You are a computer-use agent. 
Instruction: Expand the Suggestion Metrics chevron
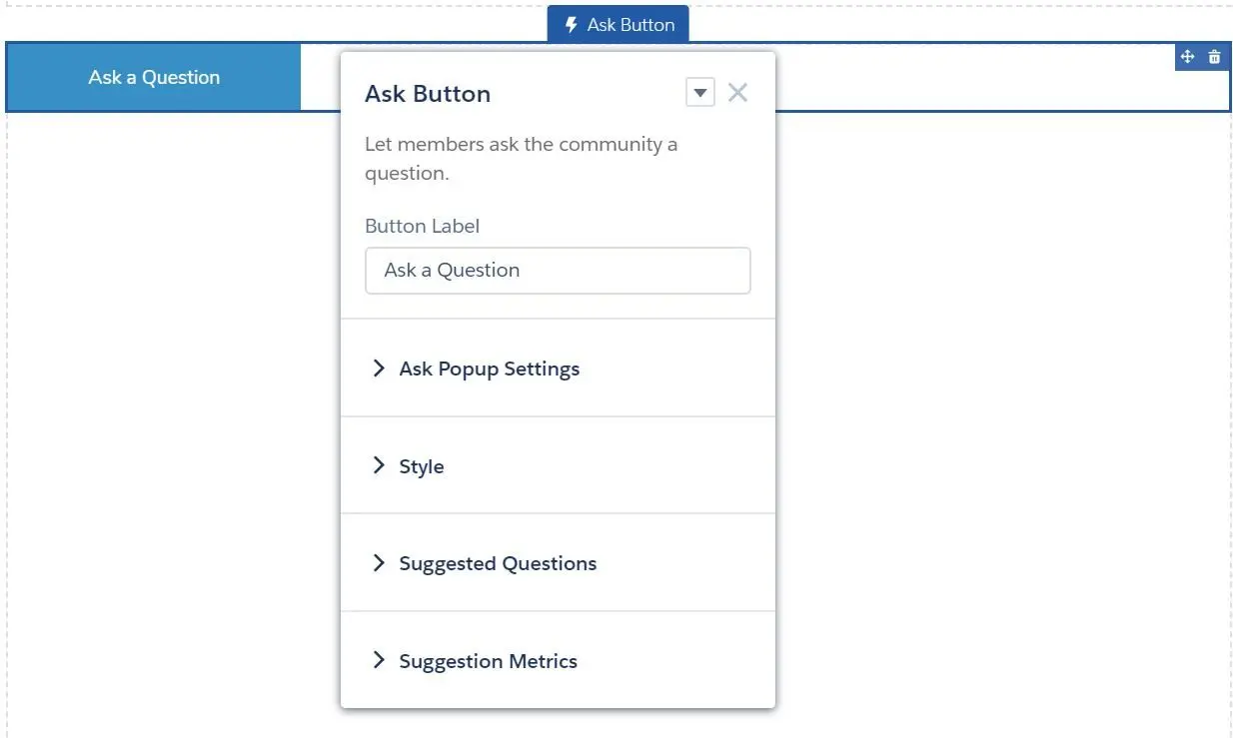click(379, 660)
